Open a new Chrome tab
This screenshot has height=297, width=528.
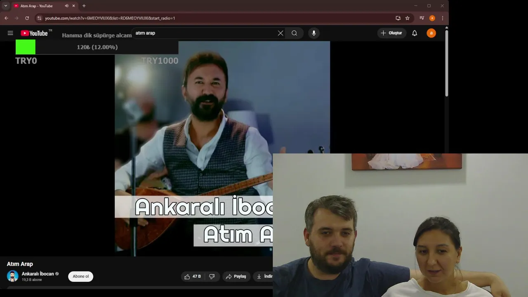[84, 6]
